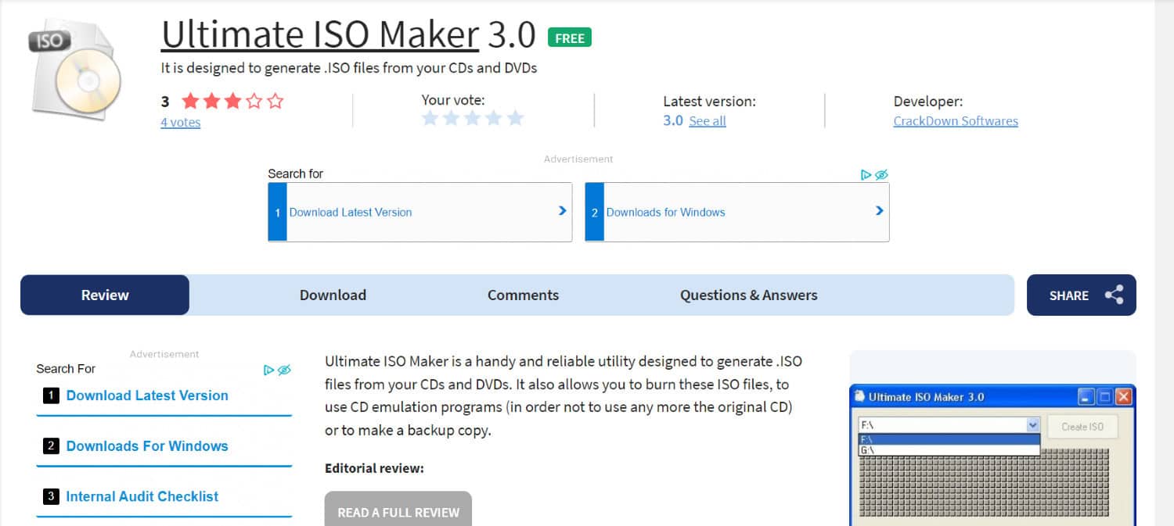This screenshot has height=526, width=1174.
Task: Click the Create ISO button in the screenshot
Action: (1082, 427)
